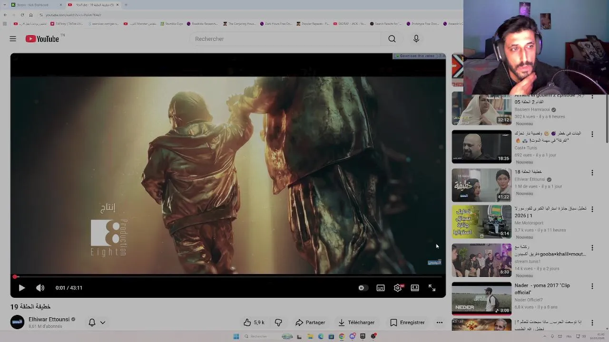Open the Elhiwar Ettounsi channel avatar

click(18, 322)
